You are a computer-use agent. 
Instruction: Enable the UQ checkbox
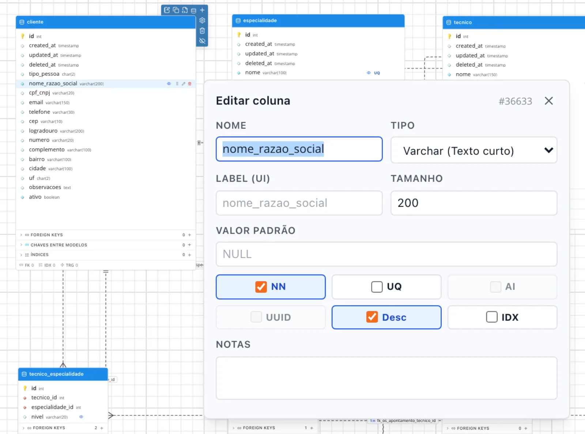pos(377,287)
